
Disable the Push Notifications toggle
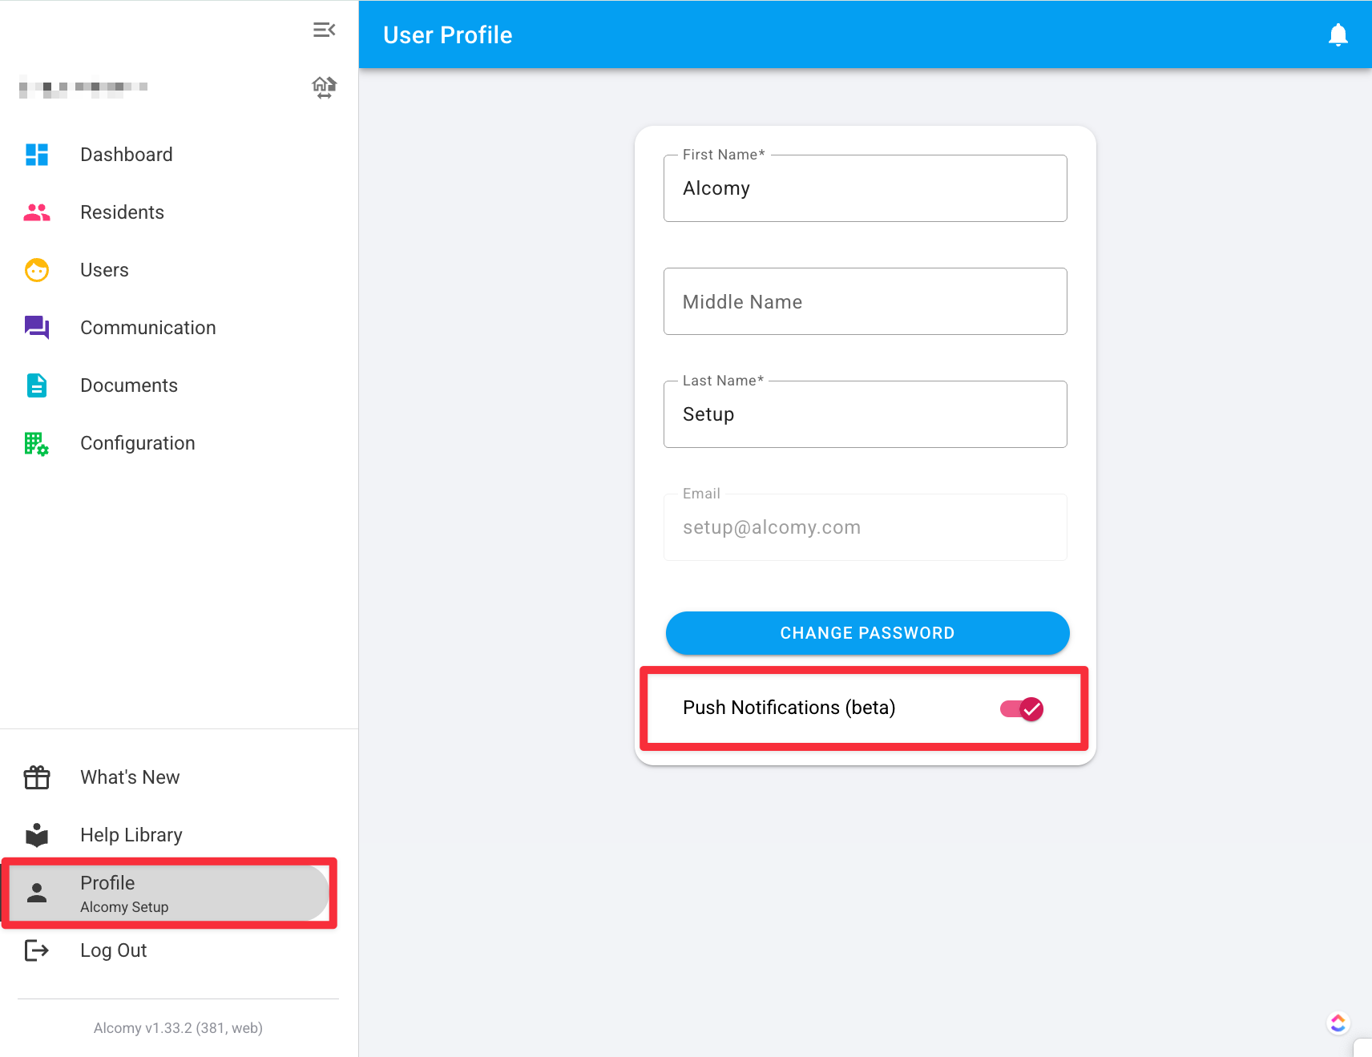pyautogui.click(x=1022, y=708)
